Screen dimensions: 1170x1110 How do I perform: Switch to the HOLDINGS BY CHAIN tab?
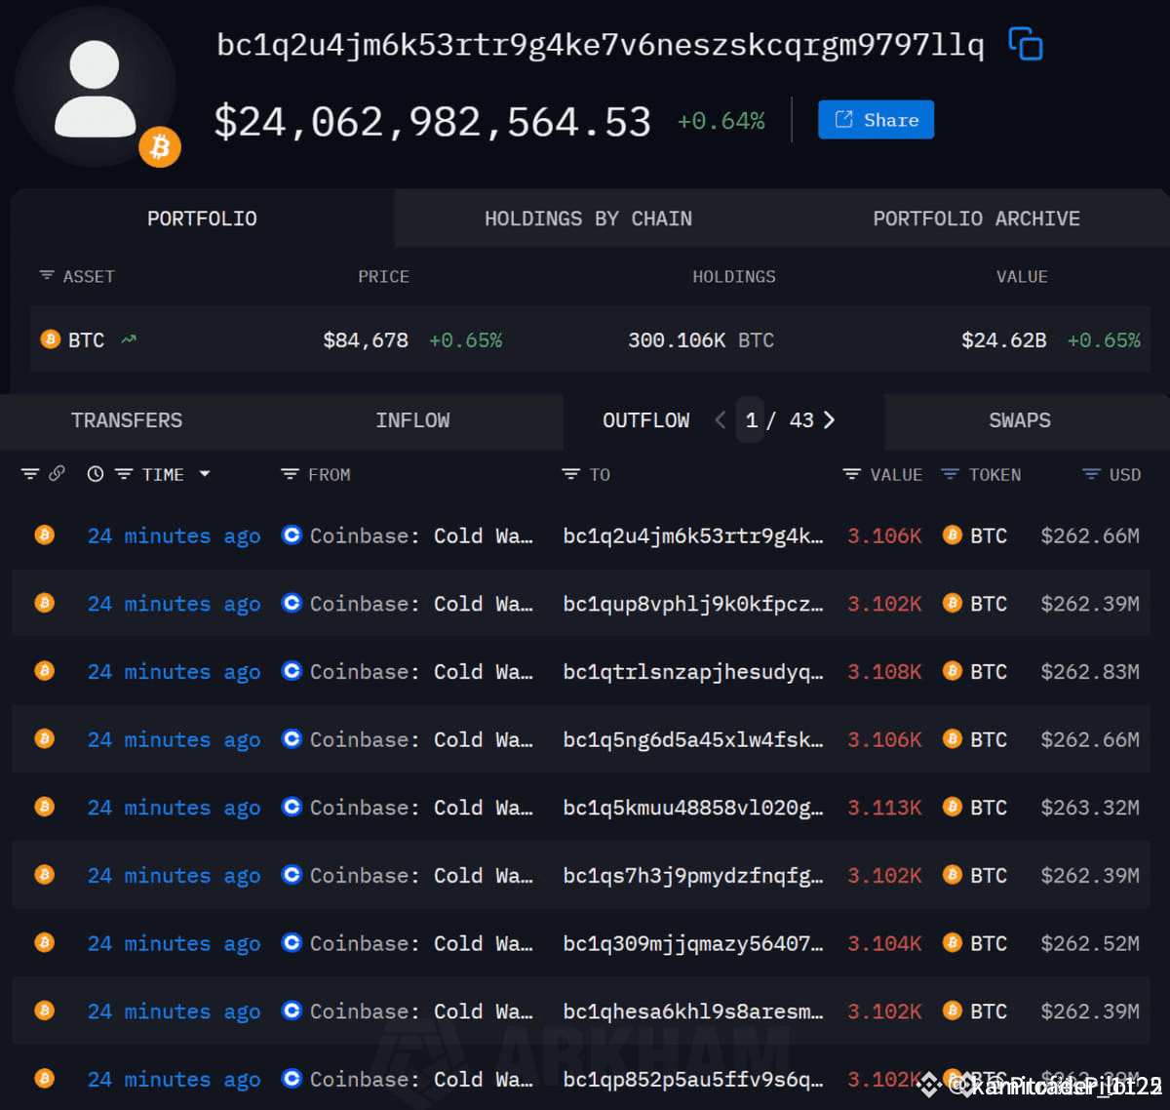click(588, 218)
